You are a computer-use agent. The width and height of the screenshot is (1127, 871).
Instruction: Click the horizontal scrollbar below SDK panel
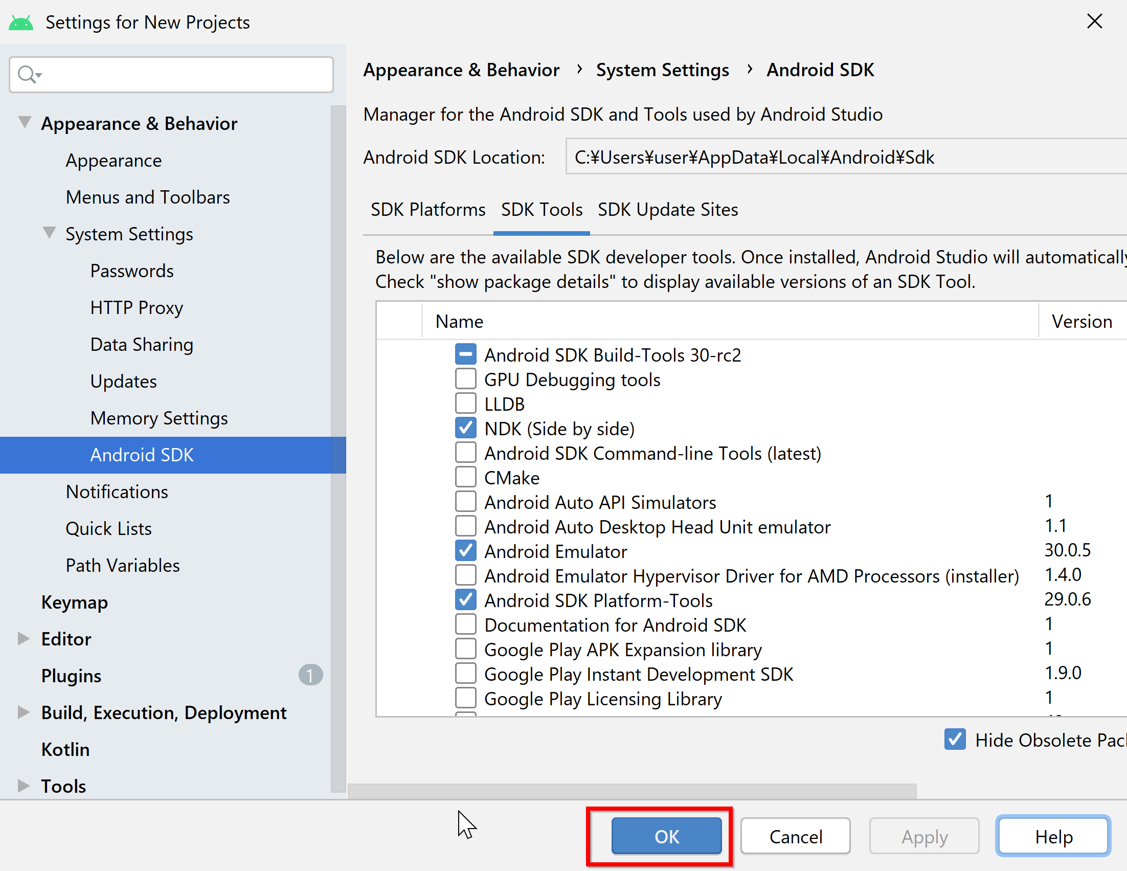pos(632,791)
